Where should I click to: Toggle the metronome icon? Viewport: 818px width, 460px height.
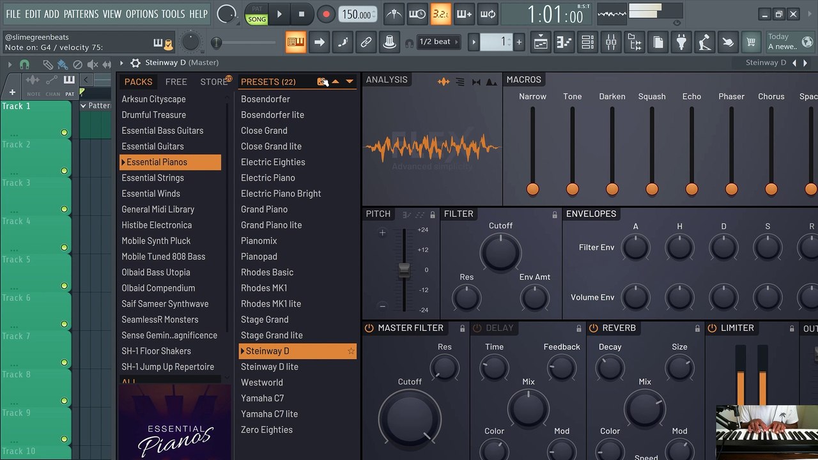point(394,14)
